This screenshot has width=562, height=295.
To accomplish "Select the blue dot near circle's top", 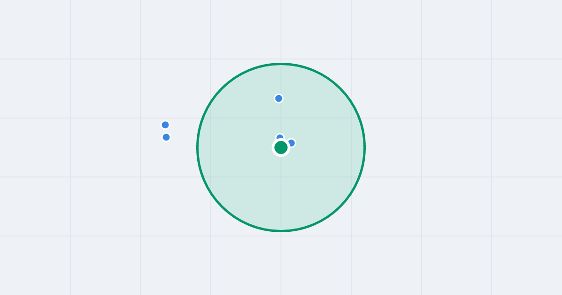I will pyautogui.click(x=279, y=98).
